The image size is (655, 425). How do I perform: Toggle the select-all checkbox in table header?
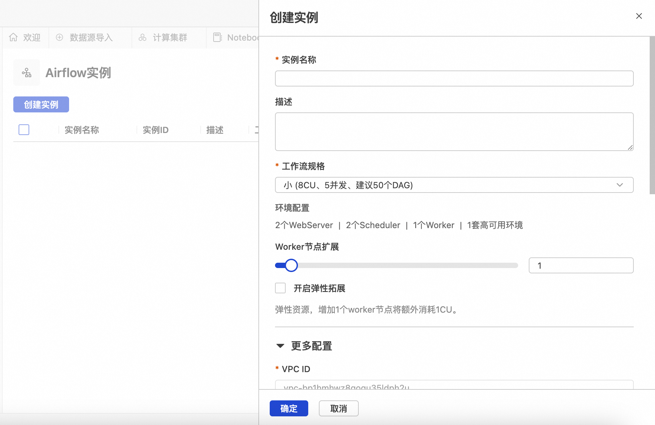click(x=24, y=130)
